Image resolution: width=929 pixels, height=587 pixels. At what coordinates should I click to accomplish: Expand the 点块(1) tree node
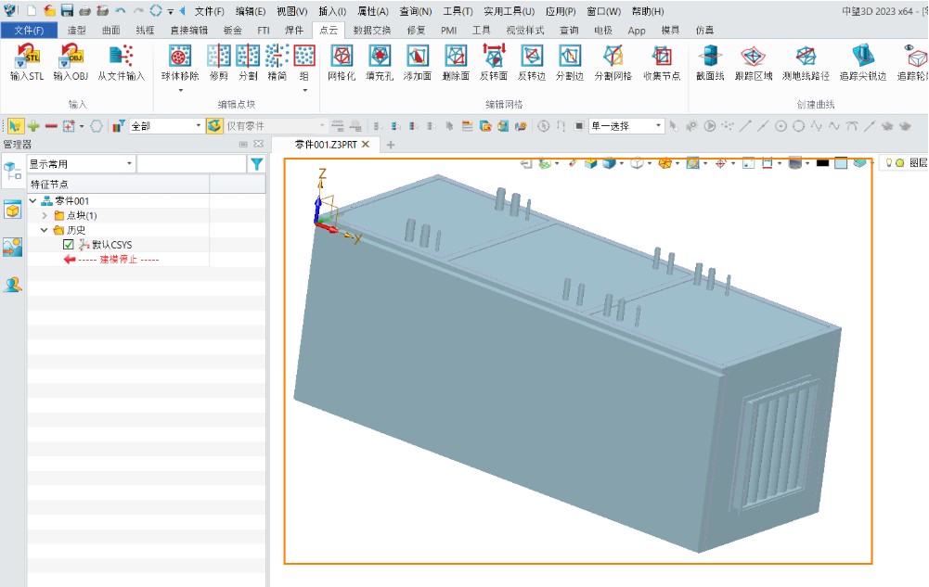(45, 215)
